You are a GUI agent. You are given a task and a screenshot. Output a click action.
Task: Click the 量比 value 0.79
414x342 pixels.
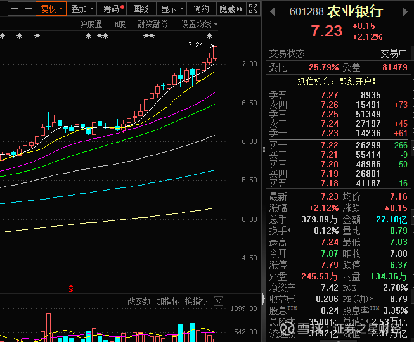(399, 231)
